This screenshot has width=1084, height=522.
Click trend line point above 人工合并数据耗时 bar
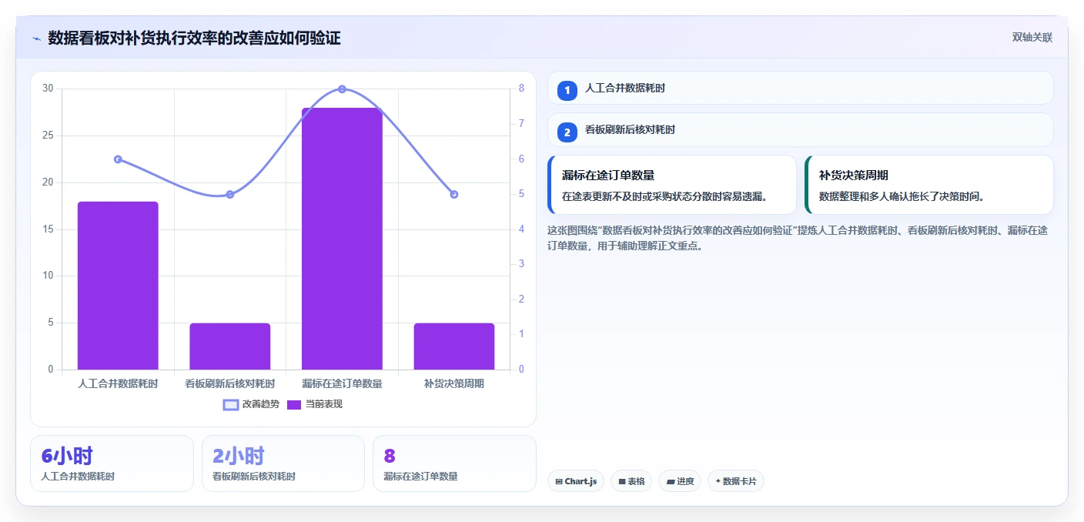click(118, 159)
